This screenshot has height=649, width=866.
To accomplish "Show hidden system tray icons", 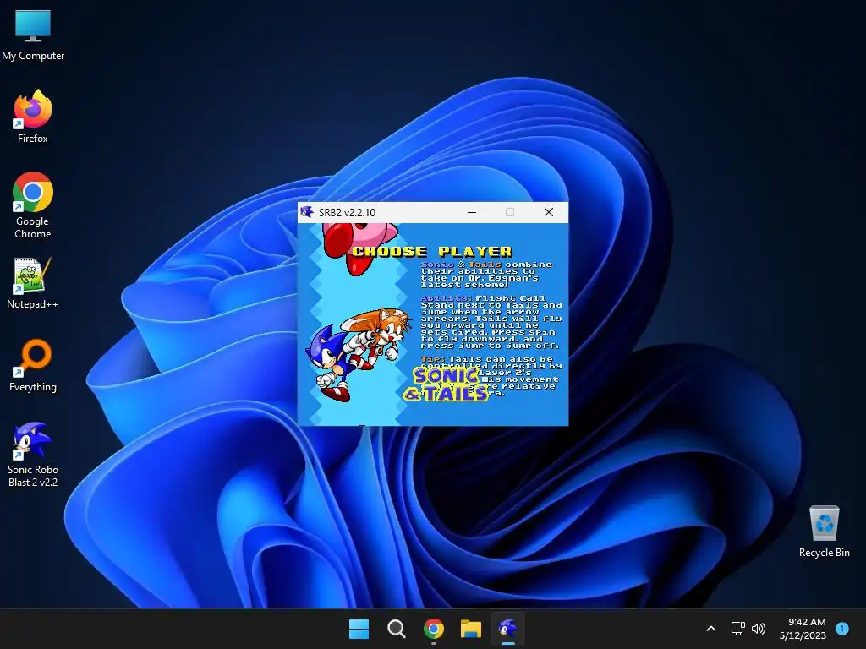I will point(711,629).
